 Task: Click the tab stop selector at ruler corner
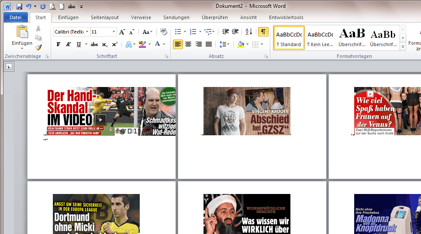pos(9,67)
